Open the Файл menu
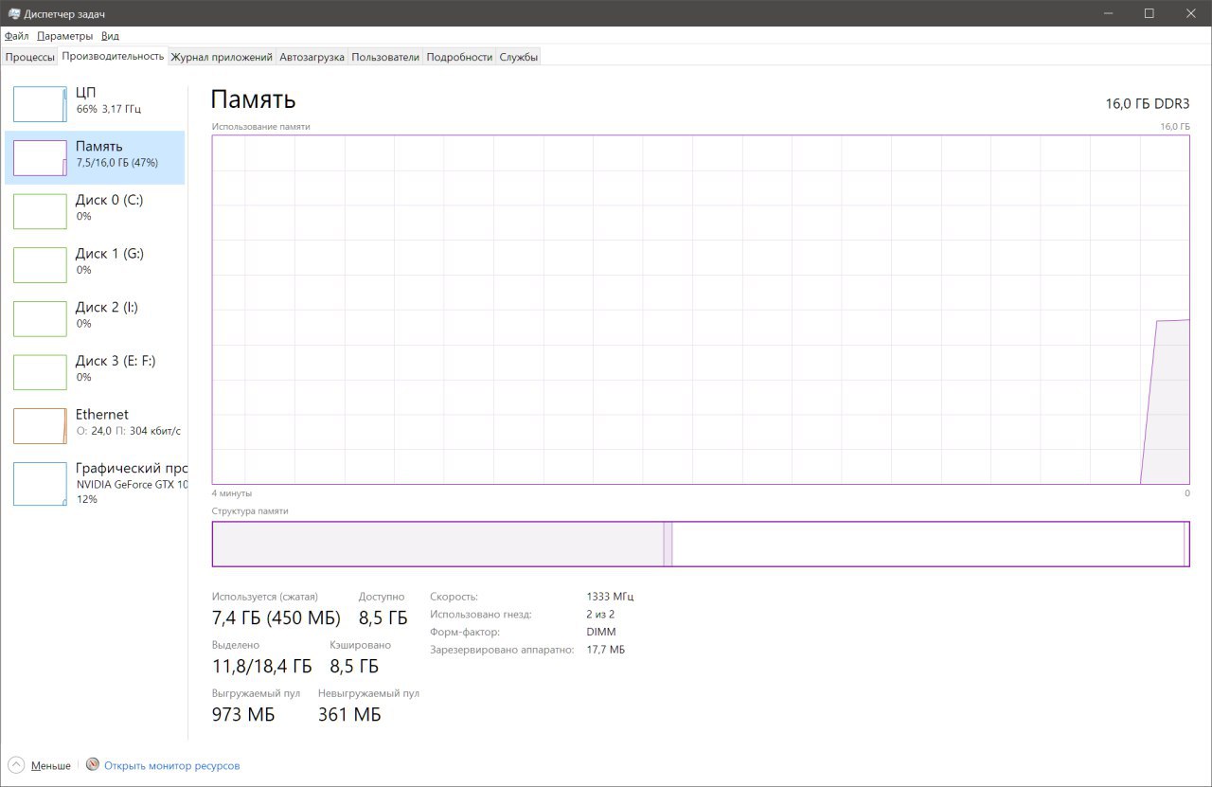Image resolution: width=1212 pixels, height=787 pixels. (16, 36)
